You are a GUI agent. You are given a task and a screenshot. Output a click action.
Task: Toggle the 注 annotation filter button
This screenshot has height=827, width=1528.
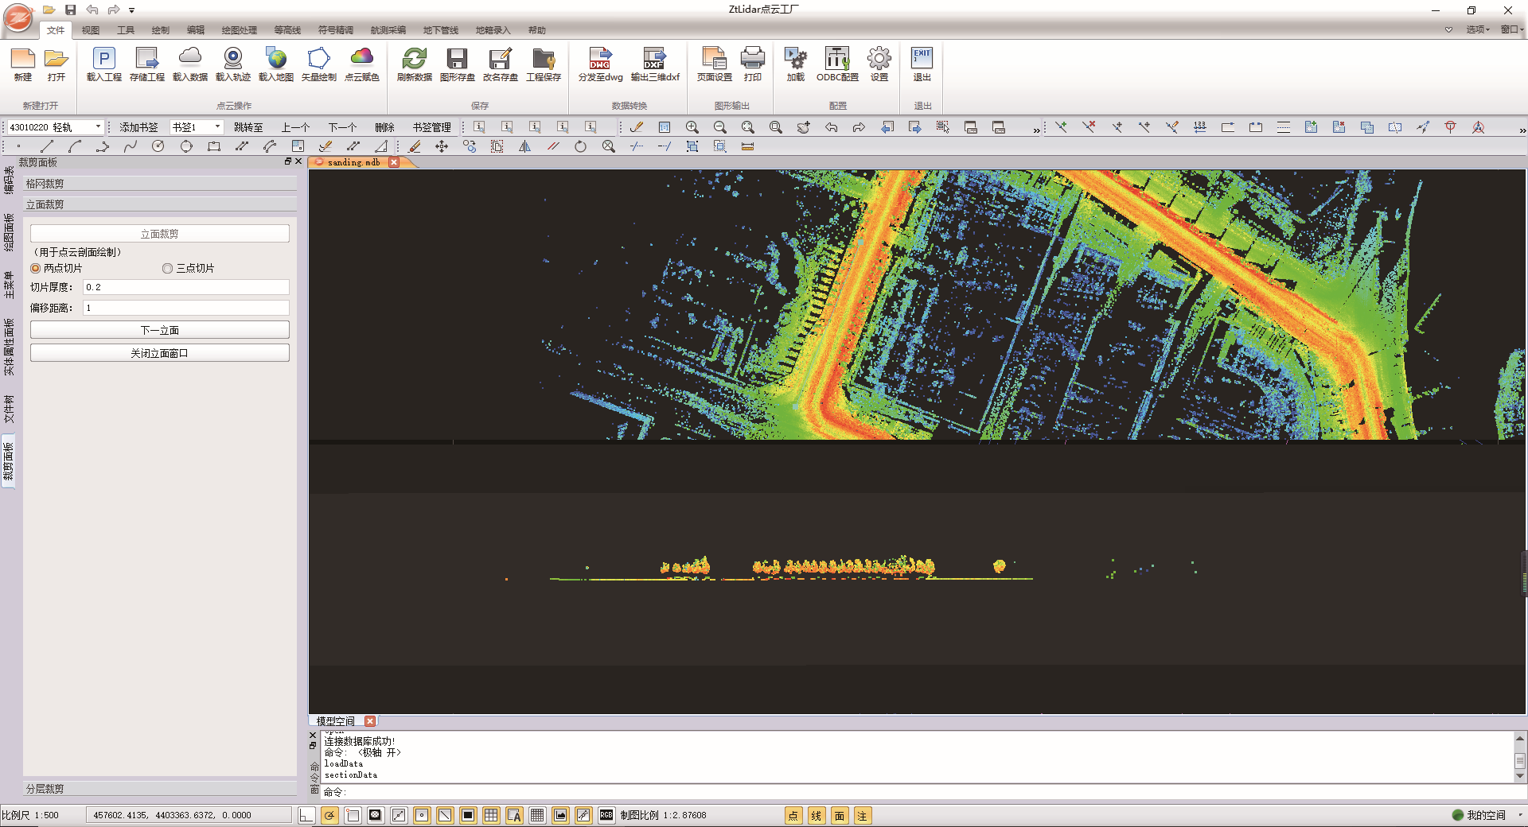tap(863, 815)
